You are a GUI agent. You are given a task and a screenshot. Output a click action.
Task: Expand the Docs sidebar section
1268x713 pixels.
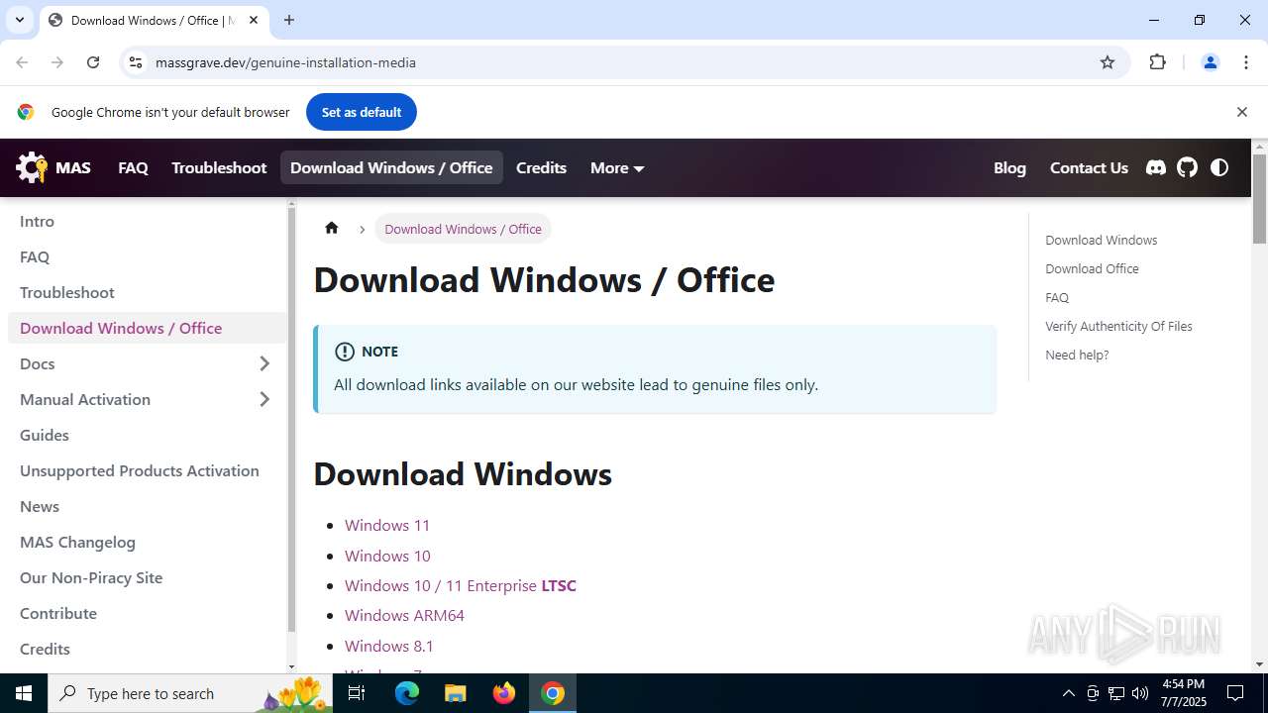[264, 363]
